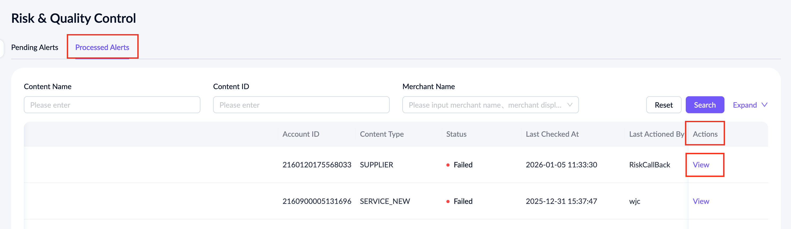Focus the Content Name input field
This screenshot has height=229, width=791.
(x=112, y=105)
